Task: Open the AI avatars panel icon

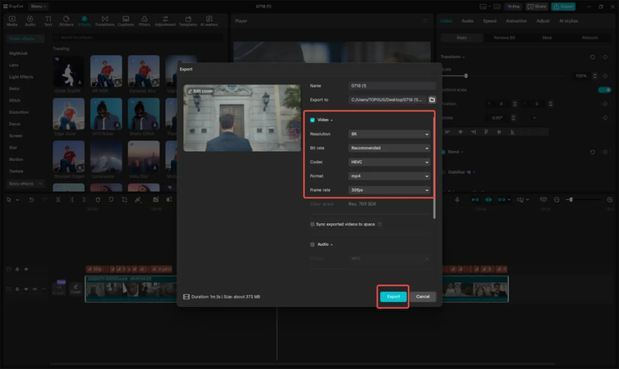Action: 211,20
